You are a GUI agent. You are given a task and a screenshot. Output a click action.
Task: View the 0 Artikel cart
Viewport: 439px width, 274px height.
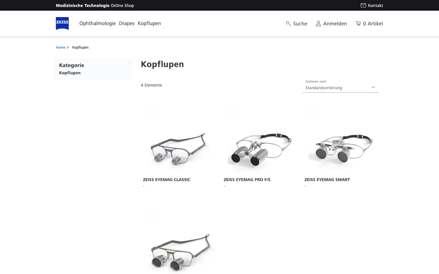[x=373, y=24]
